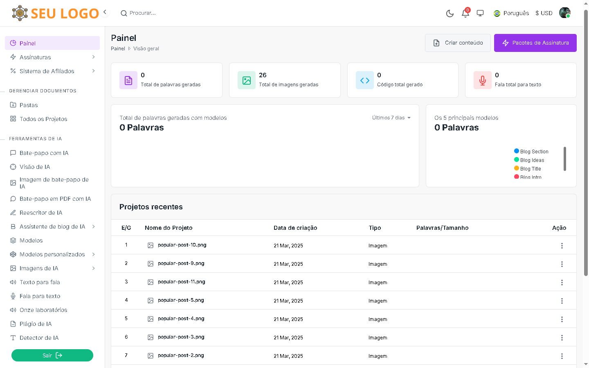Viewport: 589px width, 368px height.
Task: Toggle dark mode with the moon icon
Action: coord(450,13)
